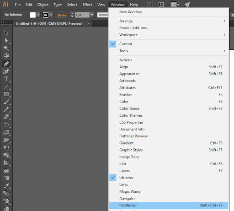Select the Type tool
This screenshot has width=234, height=211.
tap(6, 79)
